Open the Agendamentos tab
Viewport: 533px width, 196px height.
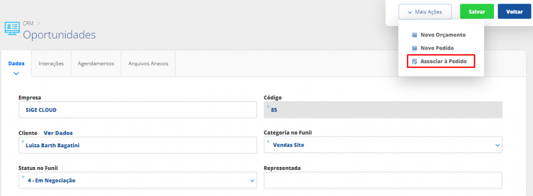[96, 63]
